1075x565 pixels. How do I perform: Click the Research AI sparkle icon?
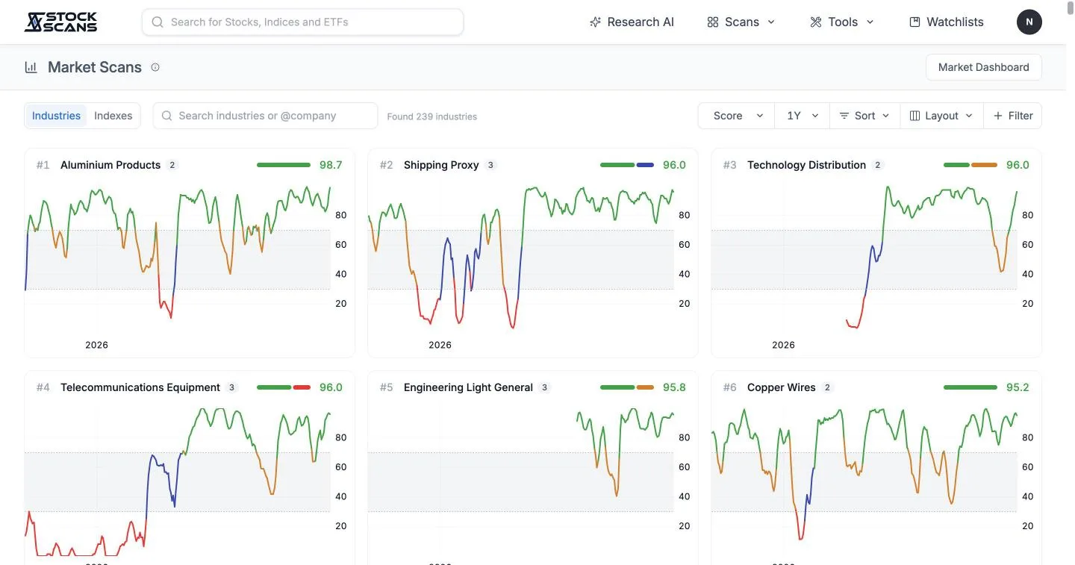point(595,22)
